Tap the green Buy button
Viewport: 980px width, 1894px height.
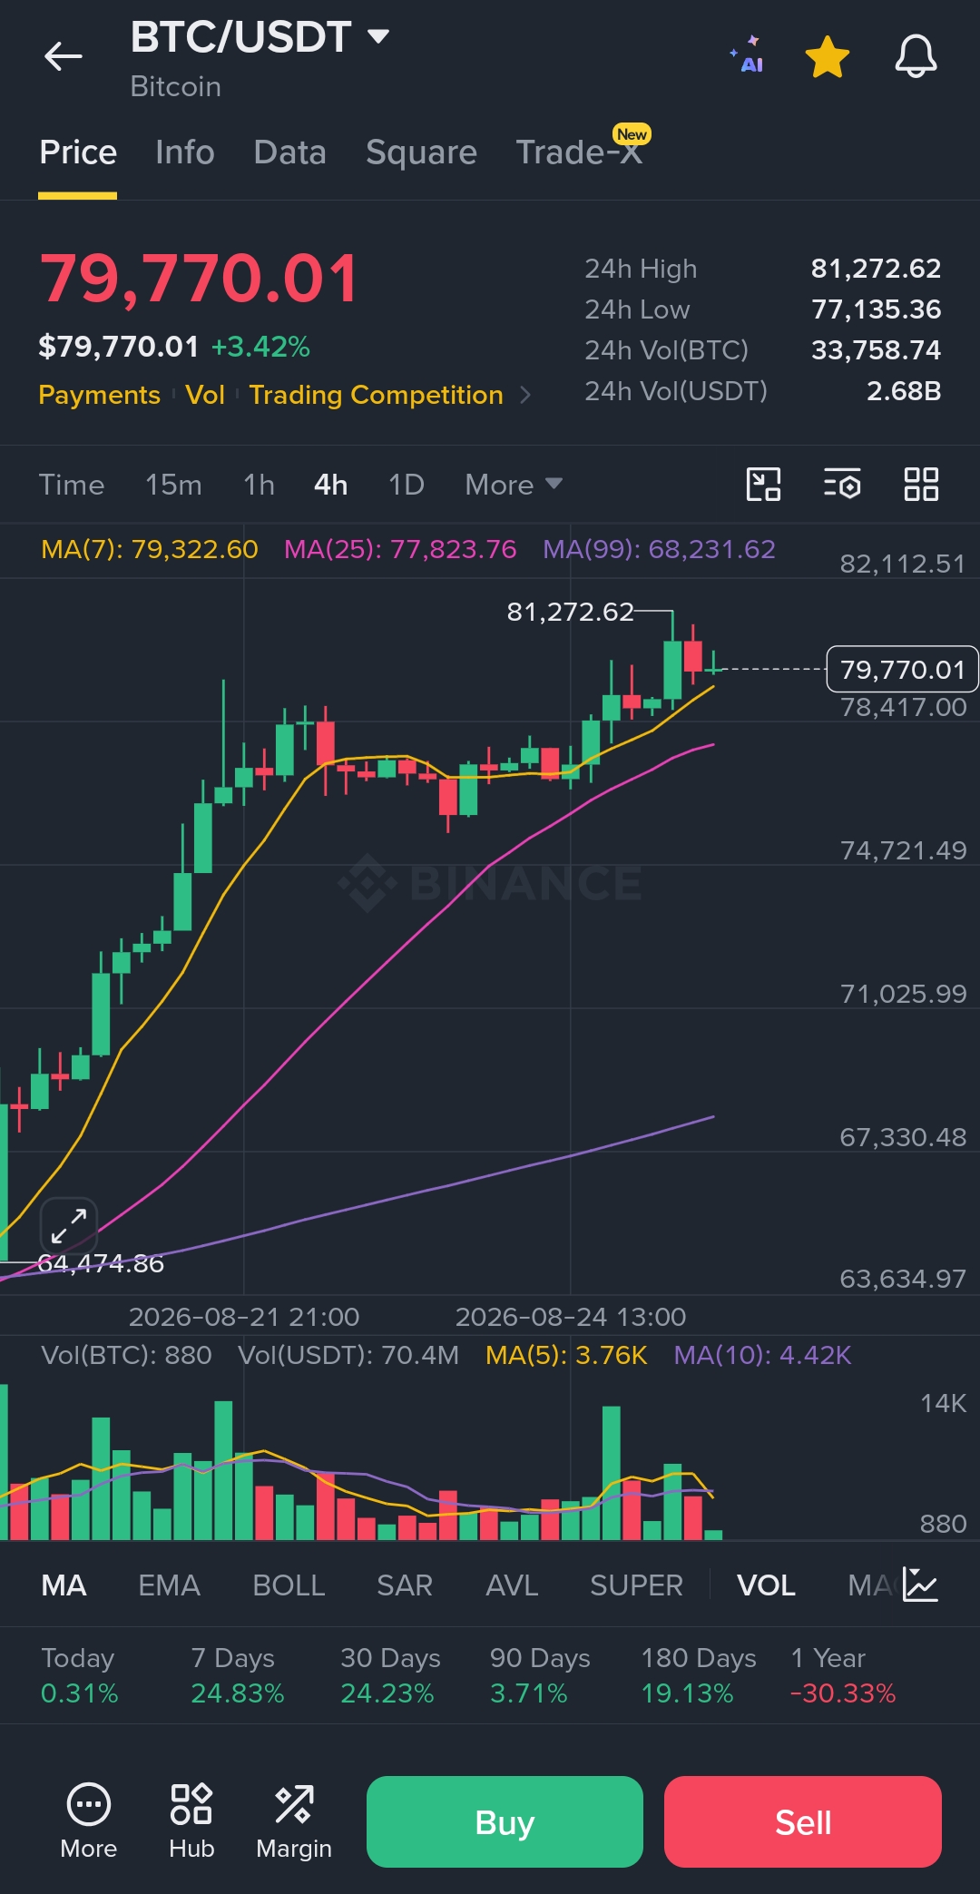[x=505, y=1821]
